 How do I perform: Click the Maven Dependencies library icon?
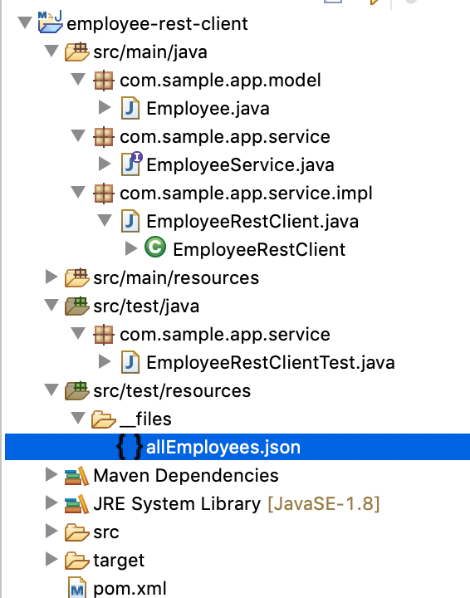pos(76,476)
